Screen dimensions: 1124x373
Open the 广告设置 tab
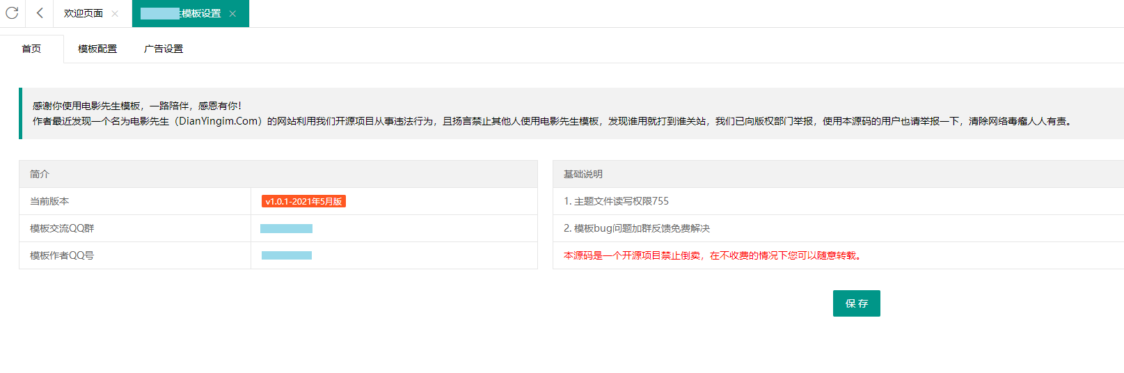pyautogui.click(x=164, y=49)
